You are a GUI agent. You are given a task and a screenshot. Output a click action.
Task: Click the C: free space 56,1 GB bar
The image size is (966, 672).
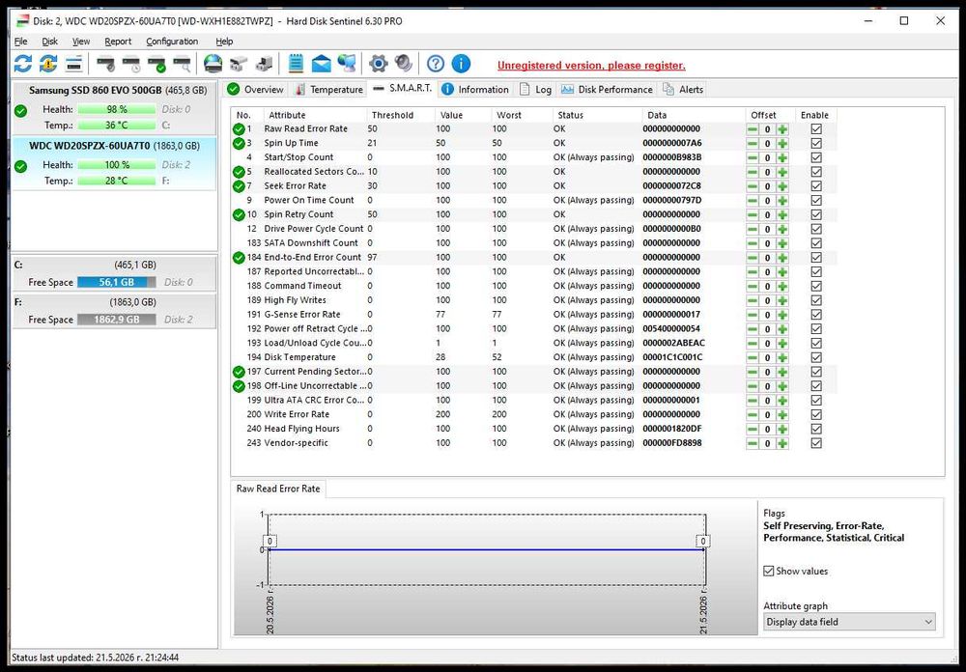coord(117,282)
